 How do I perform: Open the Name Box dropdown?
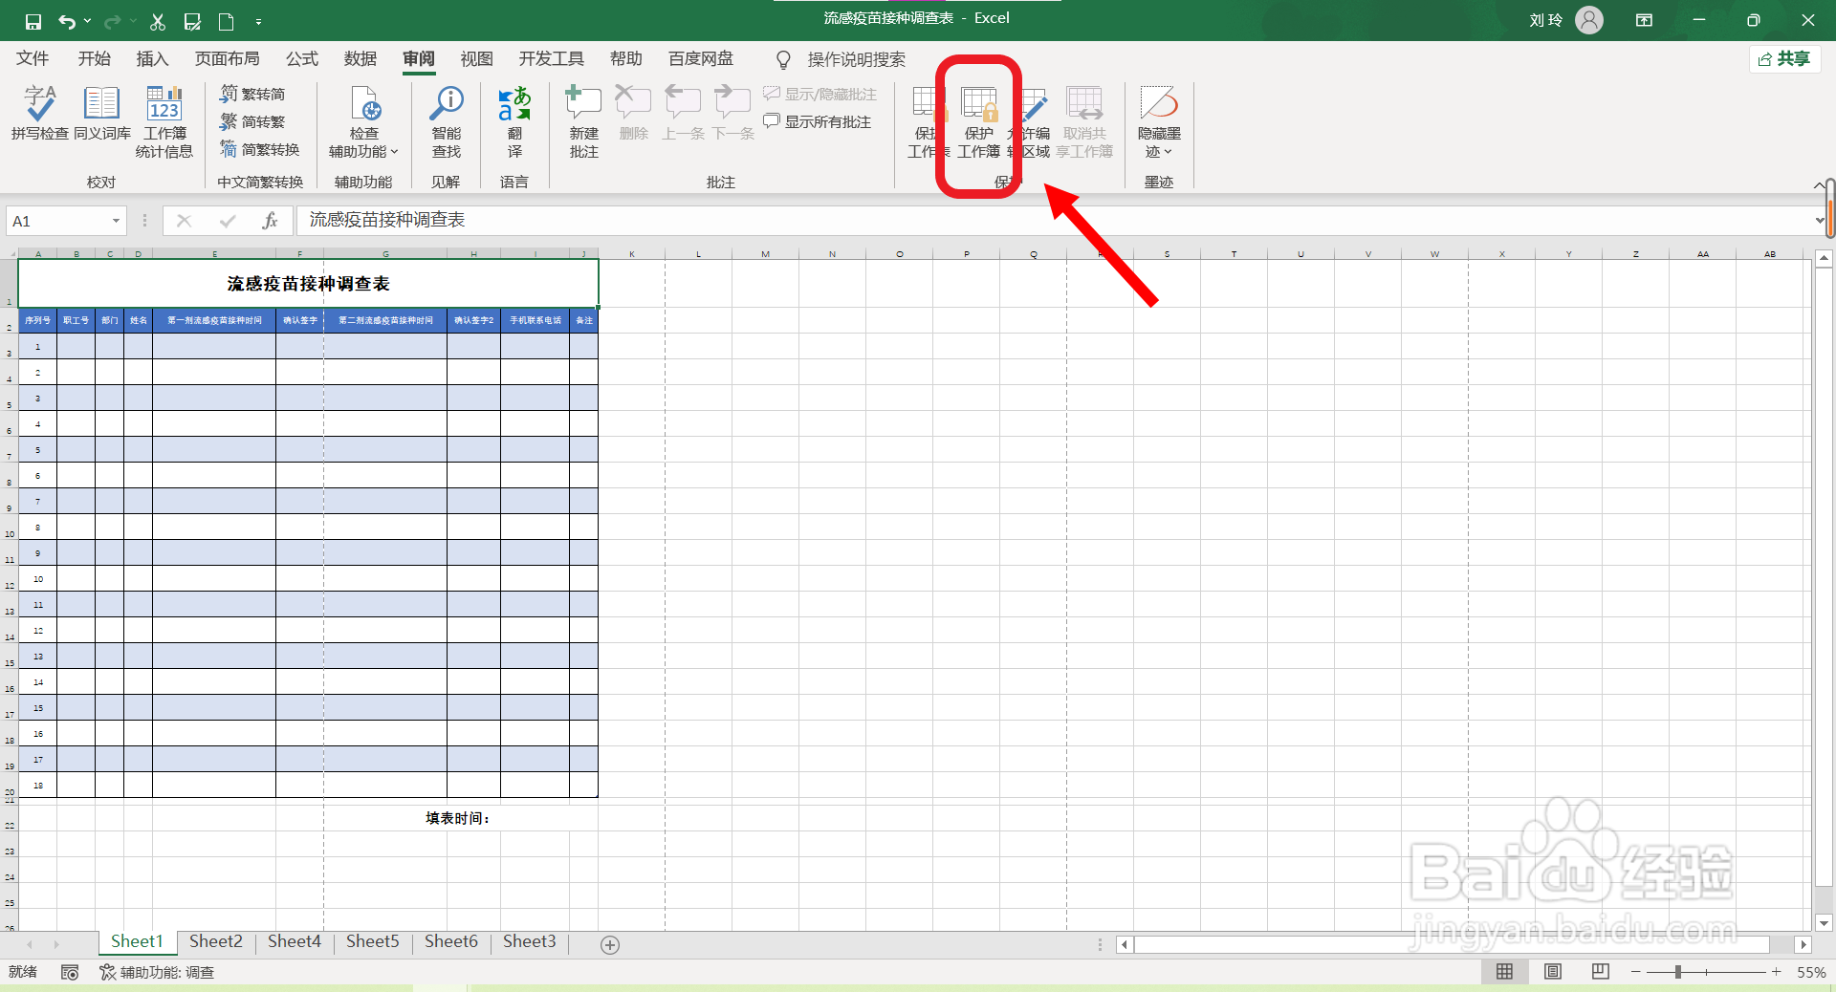116,221
